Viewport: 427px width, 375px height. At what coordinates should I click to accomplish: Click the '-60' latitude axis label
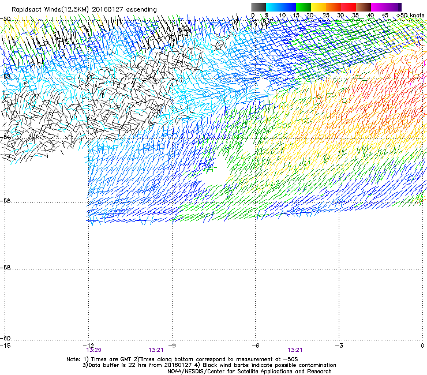coord(6,338)
